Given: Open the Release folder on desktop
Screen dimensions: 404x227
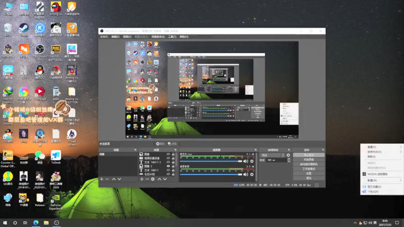Looking at the screenshot, I should click(40, 200).
